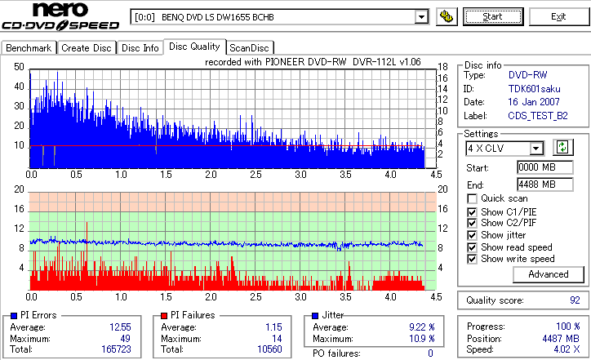Click the date 16 Jan 2007
This screenshot has height=360, width=591.
(x=534, y=102)
